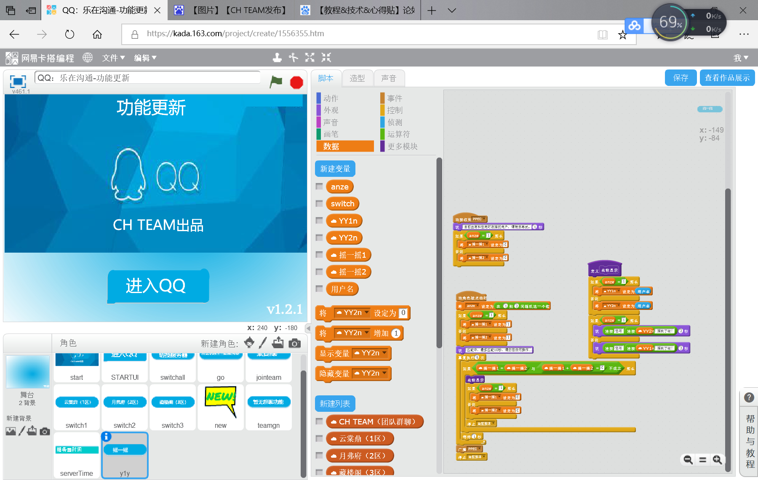Select the 更多模块 block category
758x480 pixels.
pos(402,146)
